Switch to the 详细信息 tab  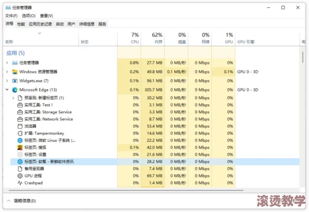(87, 24)
